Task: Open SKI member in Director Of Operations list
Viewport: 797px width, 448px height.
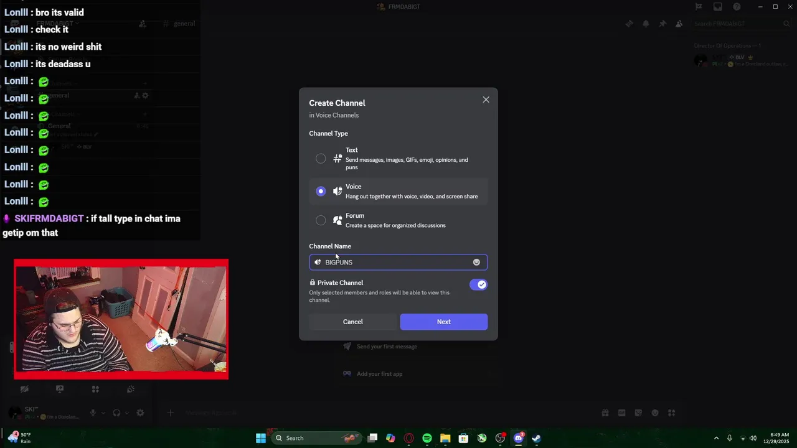Action: coord(741,60)
